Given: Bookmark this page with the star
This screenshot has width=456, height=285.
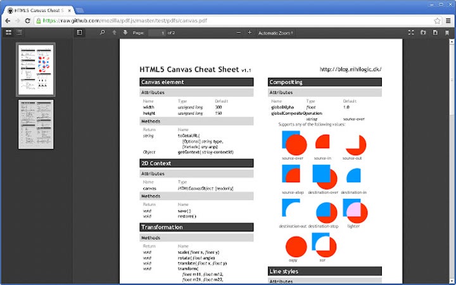Looking at the screenshot, I should (437, 20).
